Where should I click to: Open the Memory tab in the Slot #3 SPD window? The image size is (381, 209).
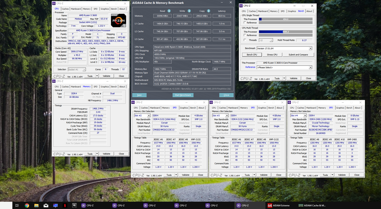(244, 108)
